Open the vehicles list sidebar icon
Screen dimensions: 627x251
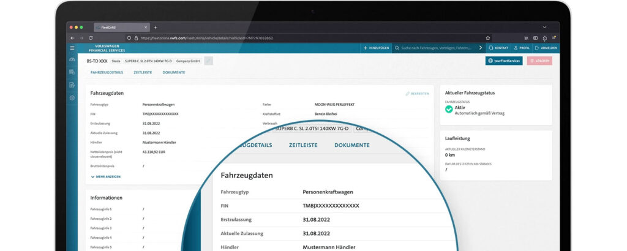(x=72, y=72)
